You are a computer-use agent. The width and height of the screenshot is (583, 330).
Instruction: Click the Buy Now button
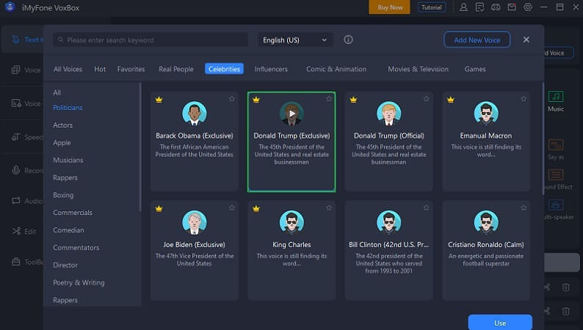point(389,7)
